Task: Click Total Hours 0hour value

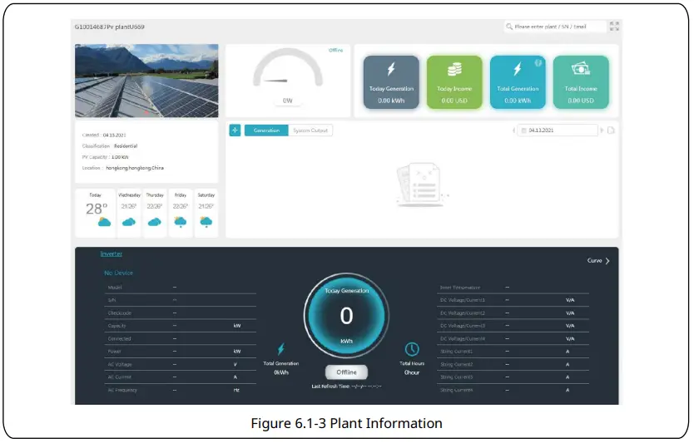Action: [x=412, y=372]
